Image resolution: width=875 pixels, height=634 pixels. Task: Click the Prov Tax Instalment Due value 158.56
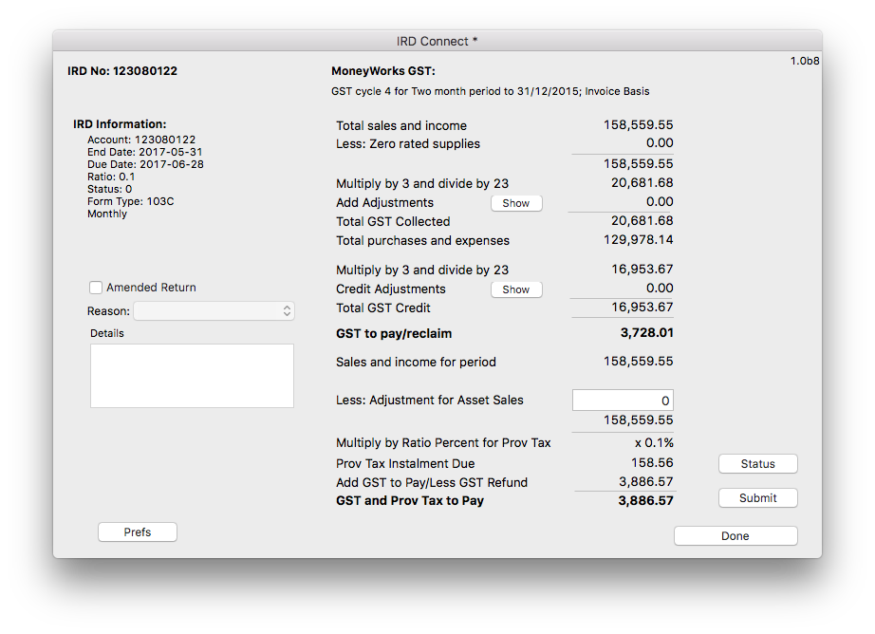click(652, 462)
